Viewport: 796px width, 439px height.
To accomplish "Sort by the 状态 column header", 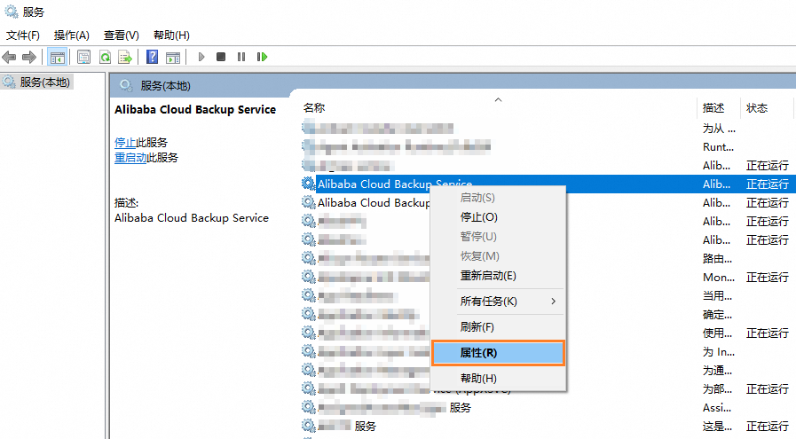I will 757,107.
